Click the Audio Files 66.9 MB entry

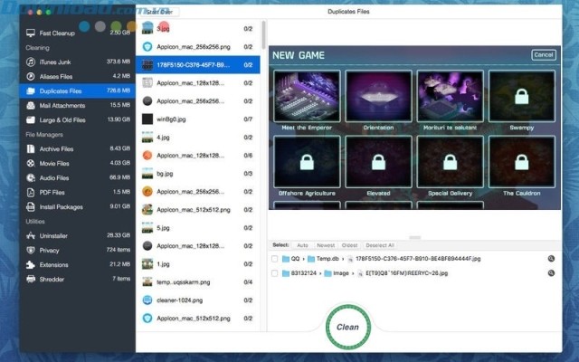click(x=78, y=177)
